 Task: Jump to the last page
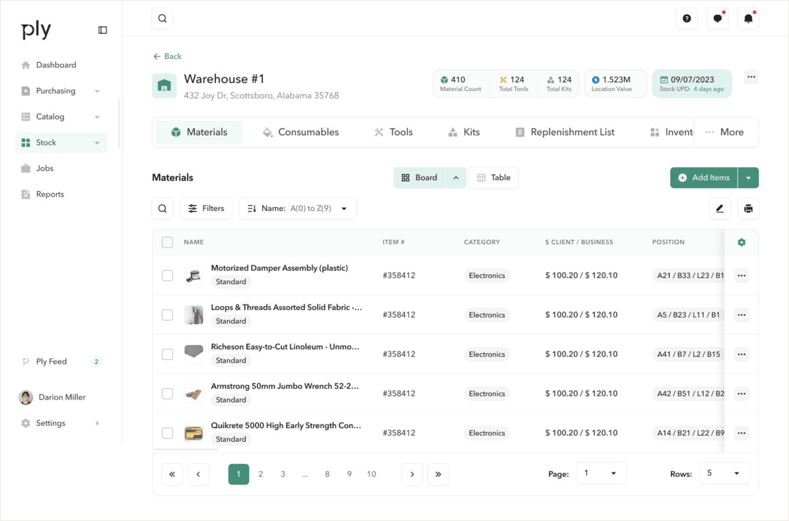coord(438,475)
